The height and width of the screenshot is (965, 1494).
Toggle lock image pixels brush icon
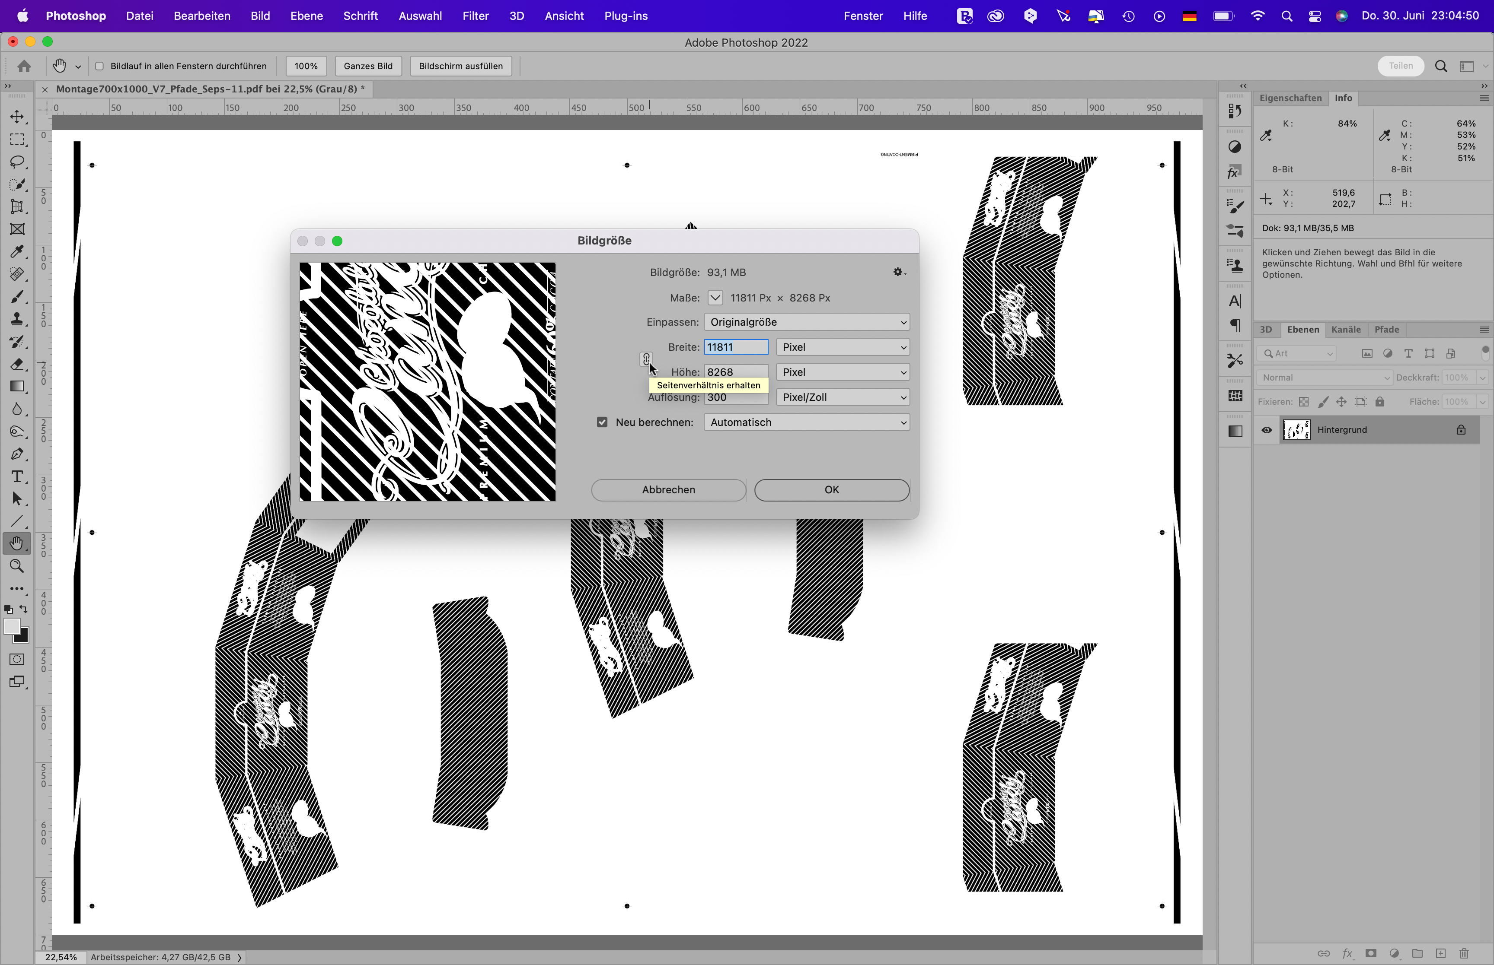coord(1323,402)
